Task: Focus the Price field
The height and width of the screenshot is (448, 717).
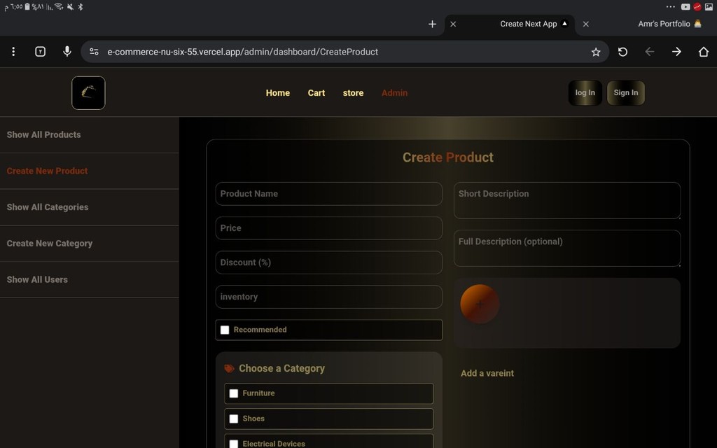Action: tap(329, 228)
